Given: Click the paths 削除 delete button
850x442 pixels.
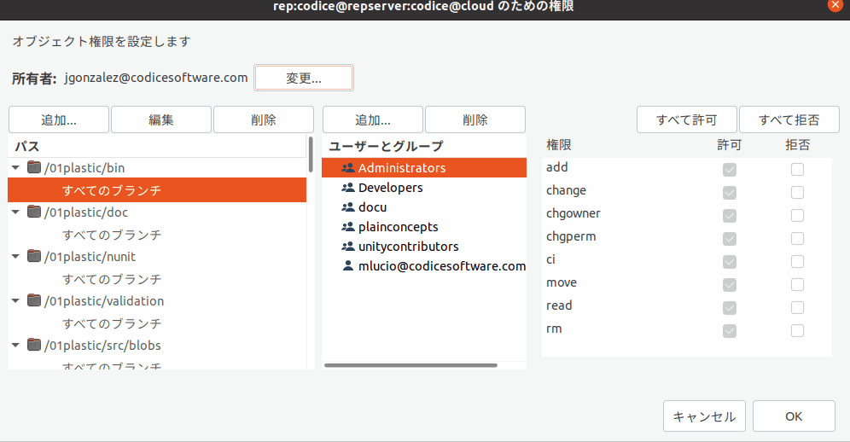Looking at the screenshot, I should coord(264,119).
